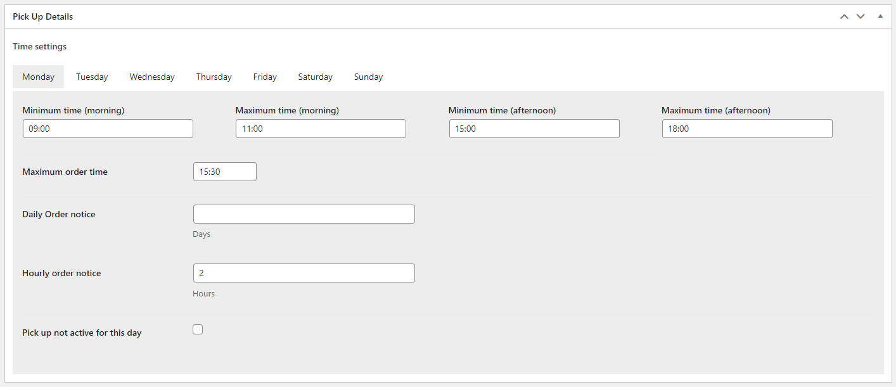
Task: Click the Pick up not active label
Action: (82, 333)
